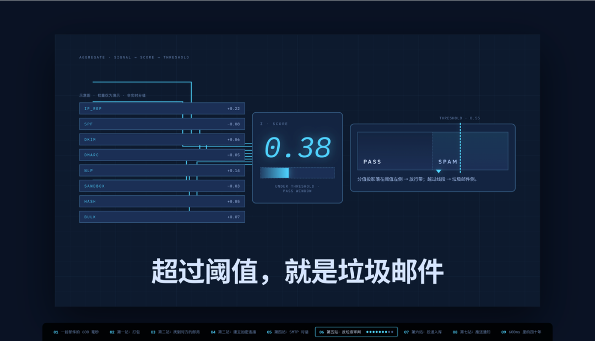Click the 0.38 score value
The height and width of the screenshot is (341, 595).
[297, 147]
